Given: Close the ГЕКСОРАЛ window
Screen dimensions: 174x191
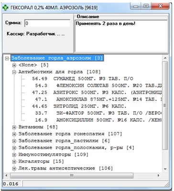Looking at the screenshot, I should point(160,6).
